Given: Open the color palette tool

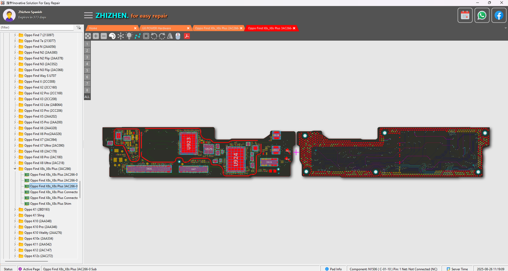Looking at the screenshot, I should (112, 36).
